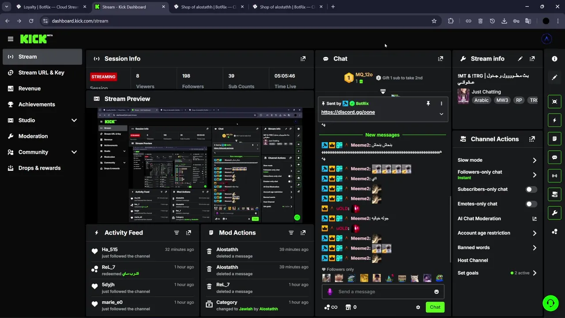Screen dimensions: 565x318
Task: Click the Send a message field
Action: pos(383,291)
